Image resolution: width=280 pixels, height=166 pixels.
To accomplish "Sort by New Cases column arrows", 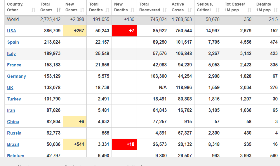I will (x=82, y=10).
